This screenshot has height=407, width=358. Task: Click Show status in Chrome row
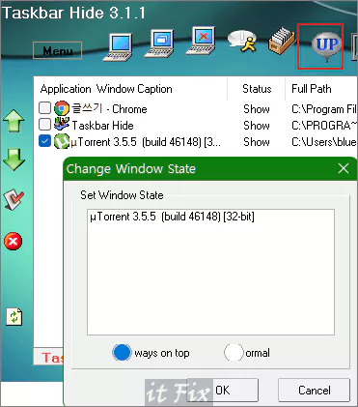point(257,109)
